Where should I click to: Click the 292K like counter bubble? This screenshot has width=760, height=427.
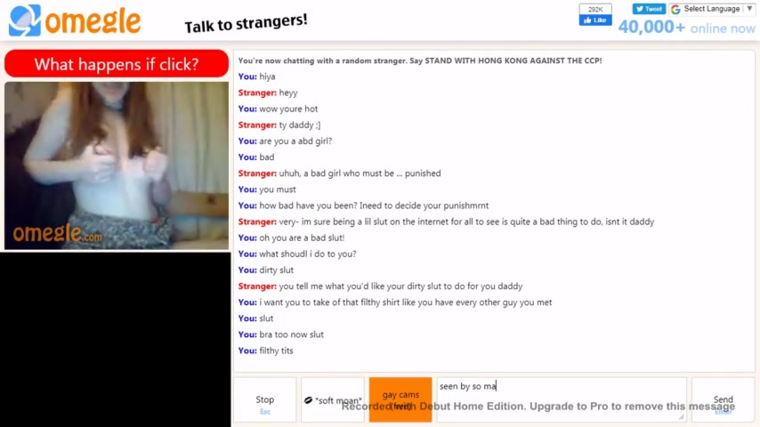(x=595, y=9)
